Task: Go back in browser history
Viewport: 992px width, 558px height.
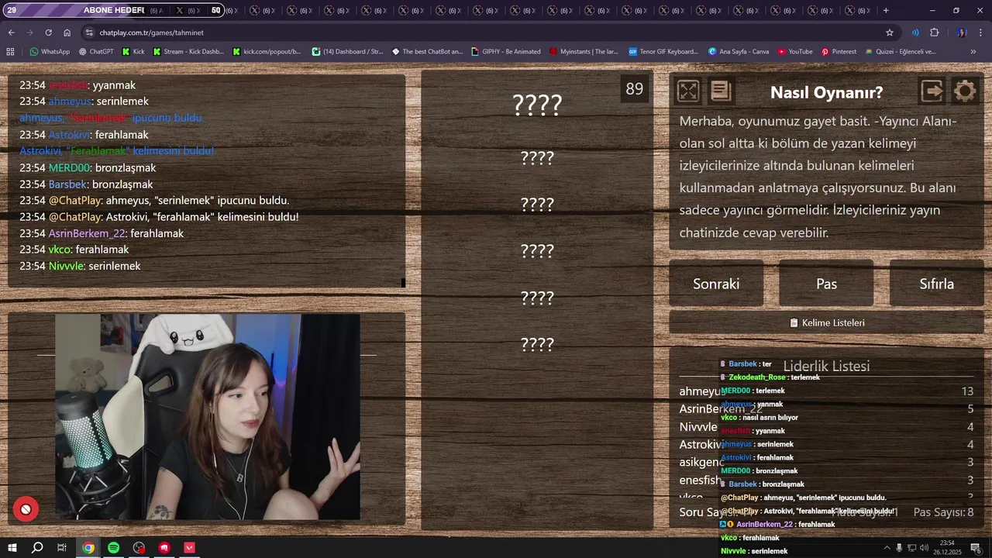Action: coord(11,33)
